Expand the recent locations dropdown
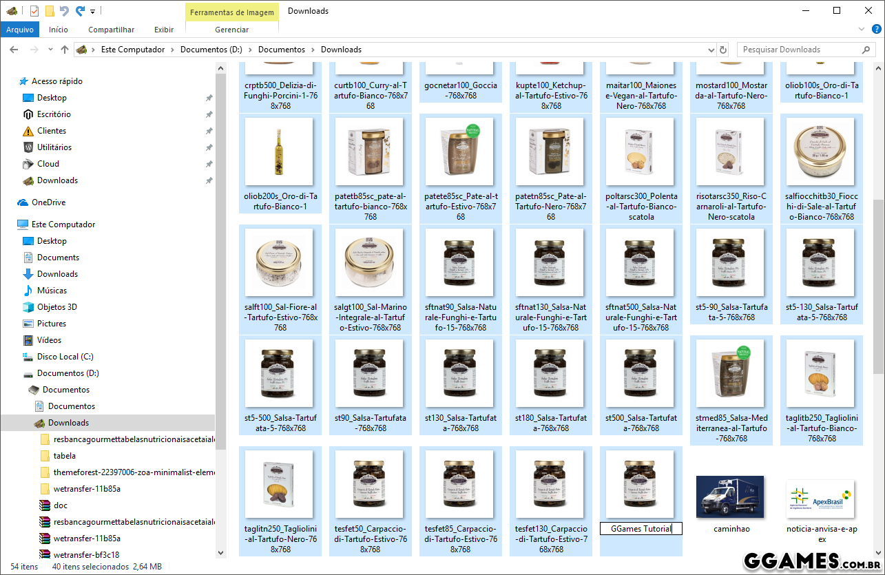The image size is (885, 575). point(50,50)
